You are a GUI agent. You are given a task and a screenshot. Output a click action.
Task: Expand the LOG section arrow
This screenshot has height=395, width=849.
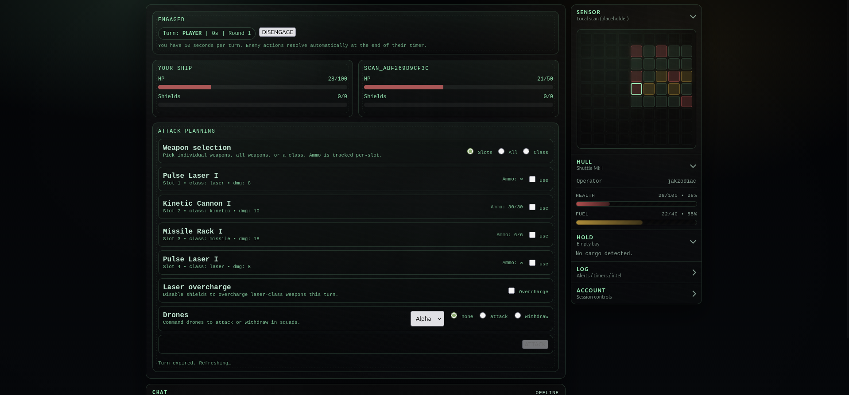click(x=694, y=272)
